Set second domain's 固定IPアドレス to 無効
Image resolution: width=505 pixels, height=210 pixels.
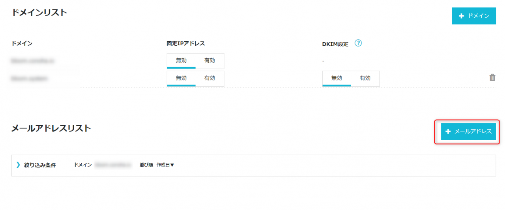point(181,78)
